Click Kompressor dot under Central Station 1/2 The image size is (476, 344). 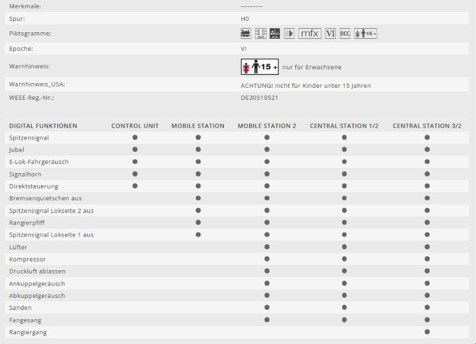344,259
